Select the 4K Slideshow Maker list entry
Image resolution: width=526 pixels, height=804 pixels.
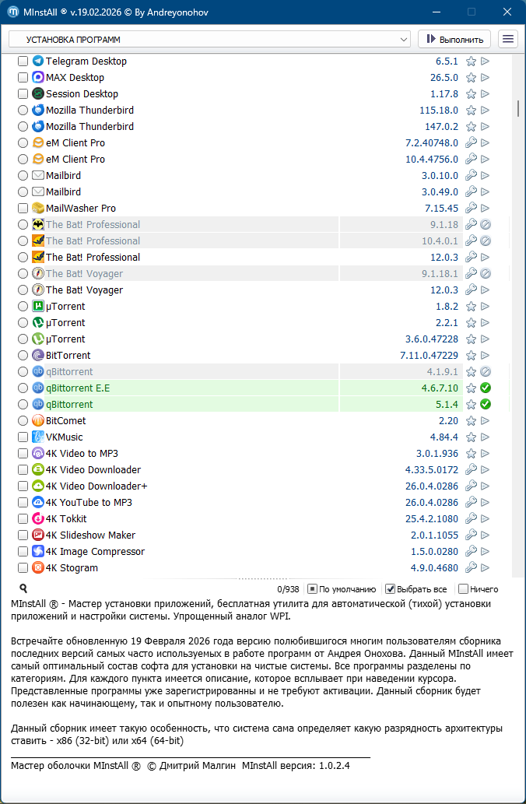(90, 535)
